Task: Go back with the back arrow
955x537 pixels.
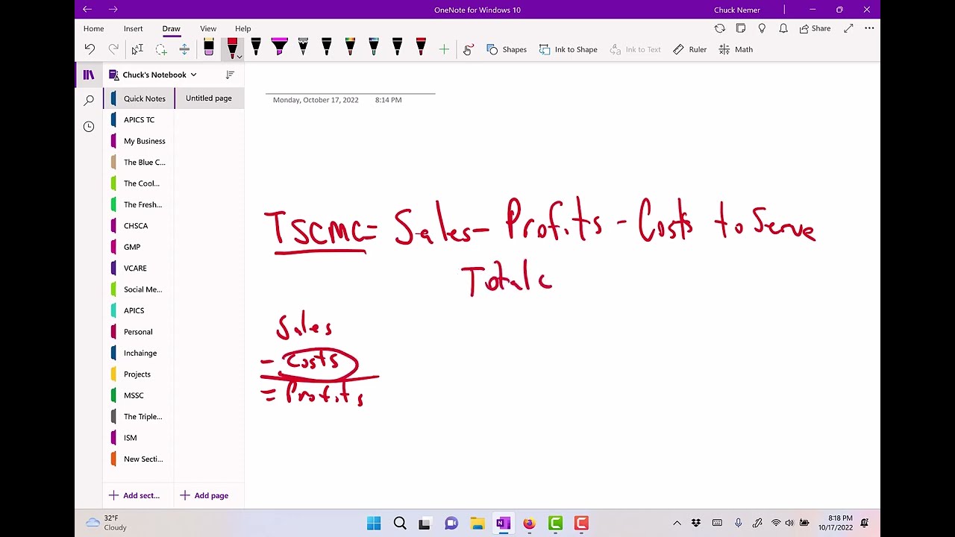Action: point(87,10)
